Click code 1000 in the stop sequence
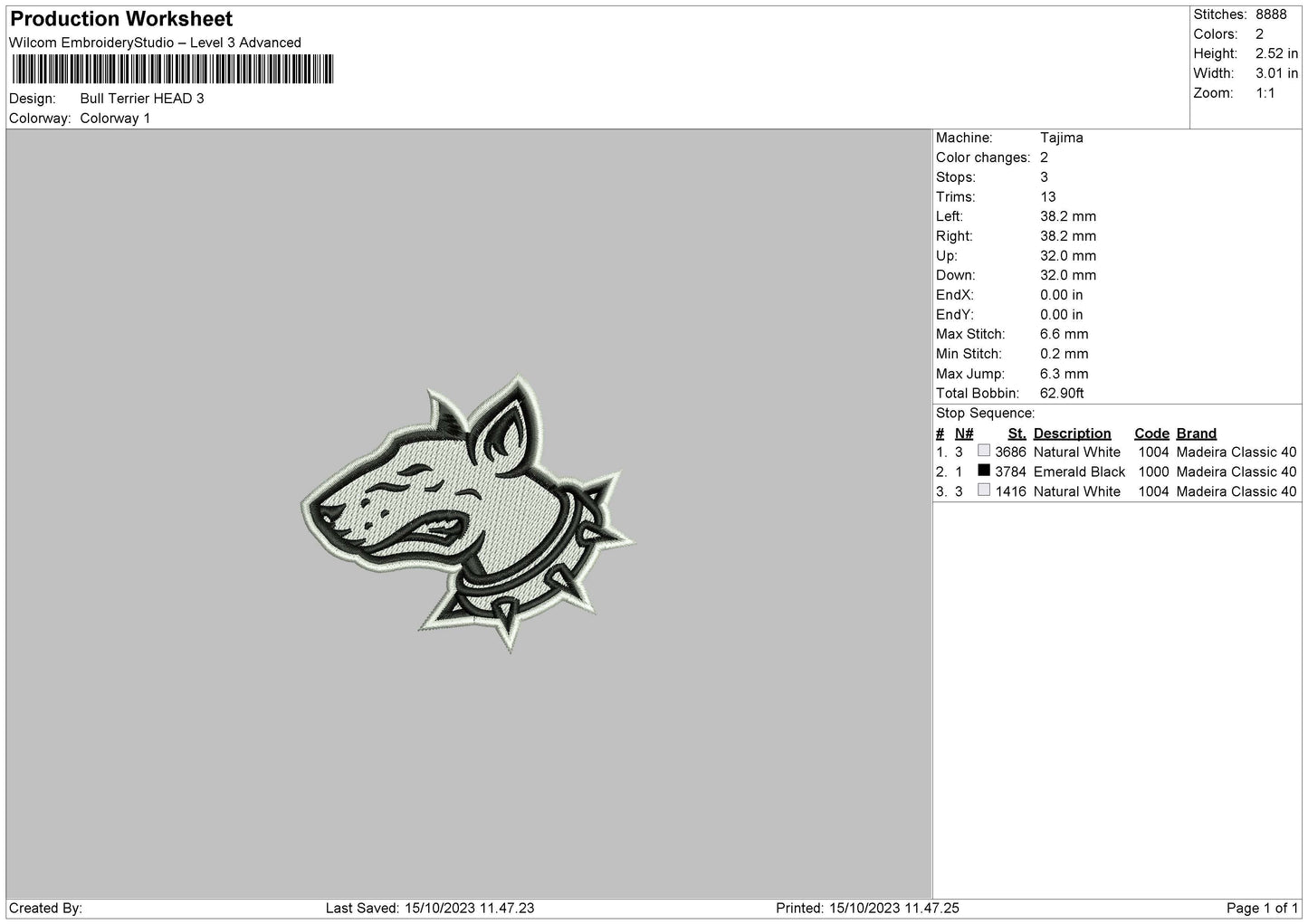This screenshot has height=924, width=1308. point(1153,472)
